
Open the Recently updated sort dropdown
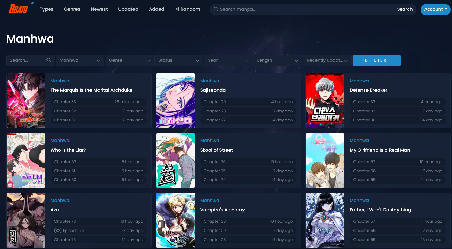[327, 60]
